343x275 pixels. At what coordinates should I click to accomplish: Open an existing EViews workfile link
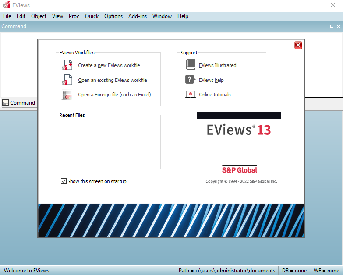pyautogui.click(x=113, y=80)
